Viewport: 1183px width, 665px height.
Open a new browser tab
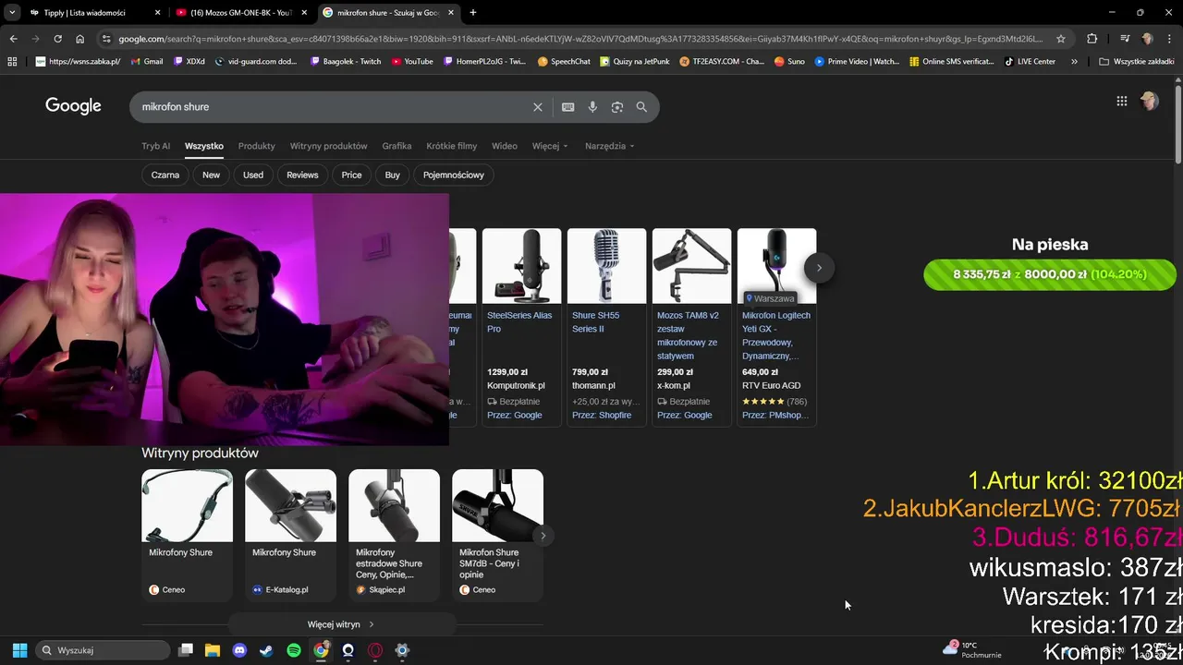pos(473,13)
